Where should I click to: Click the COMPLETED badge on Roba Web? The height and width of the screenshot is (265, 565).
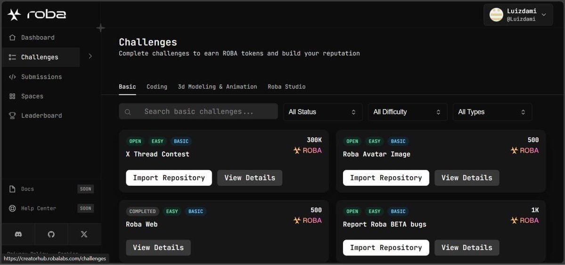(142, 211)
